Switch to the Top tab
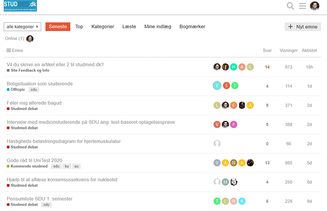The image size is (327, 211). 79,27
